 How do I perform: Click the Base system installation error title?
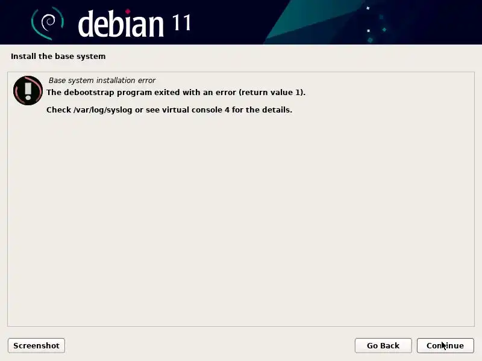coord(102,81)
